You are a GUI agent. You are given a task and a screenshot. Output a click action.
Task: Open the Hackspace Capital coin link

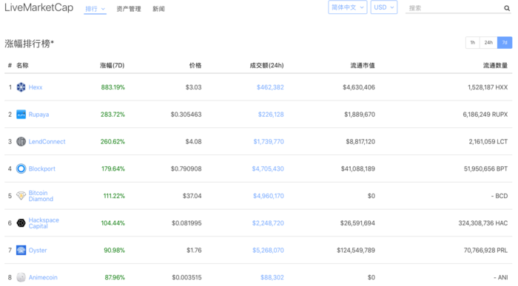44,223
